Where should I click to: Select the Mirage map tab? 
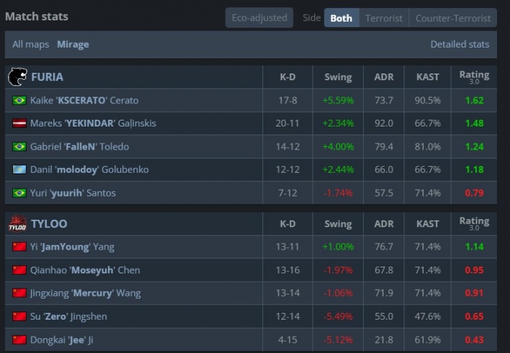click(x=73, y=44)
